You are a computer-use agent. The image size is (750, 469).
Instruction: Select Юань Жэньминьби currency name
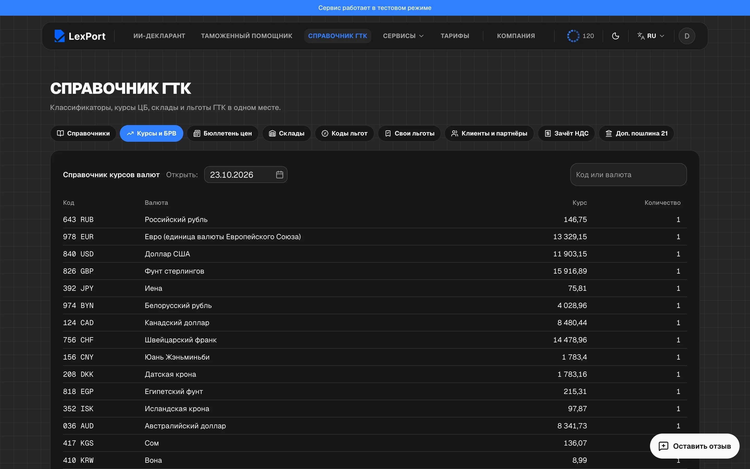pyautogui.click(x=177, y=357)
